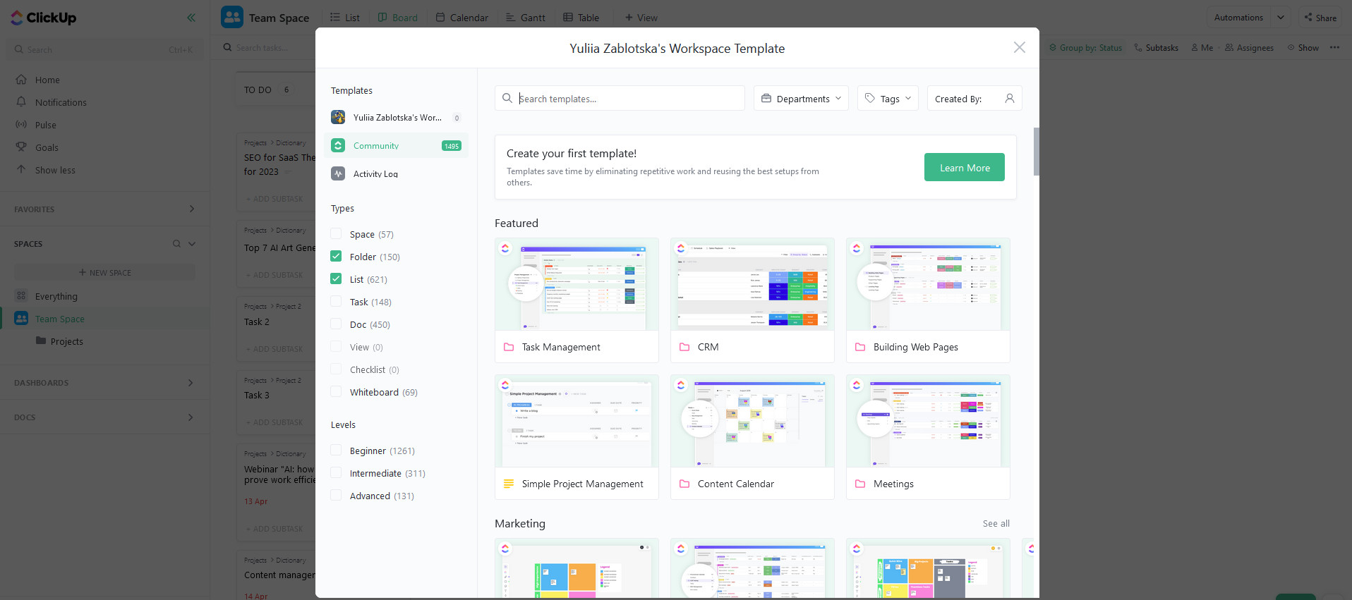Expand the Favorites section
This screenshot has height=600, width=1352.
point(191,209)
